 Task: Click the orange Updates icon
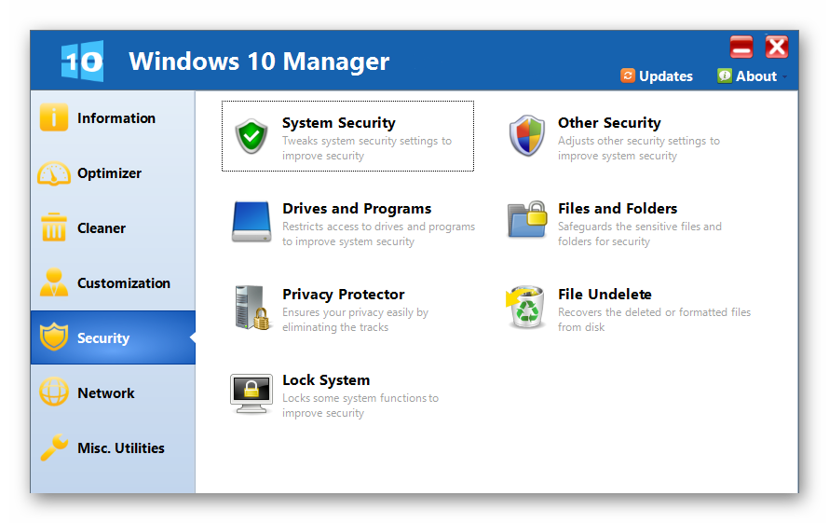[628, 76]
